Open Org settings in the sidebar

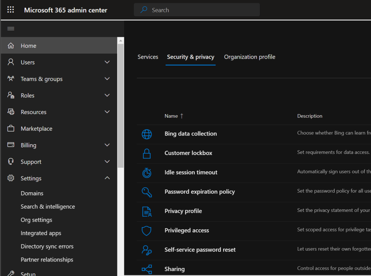(x=36, y=220)
